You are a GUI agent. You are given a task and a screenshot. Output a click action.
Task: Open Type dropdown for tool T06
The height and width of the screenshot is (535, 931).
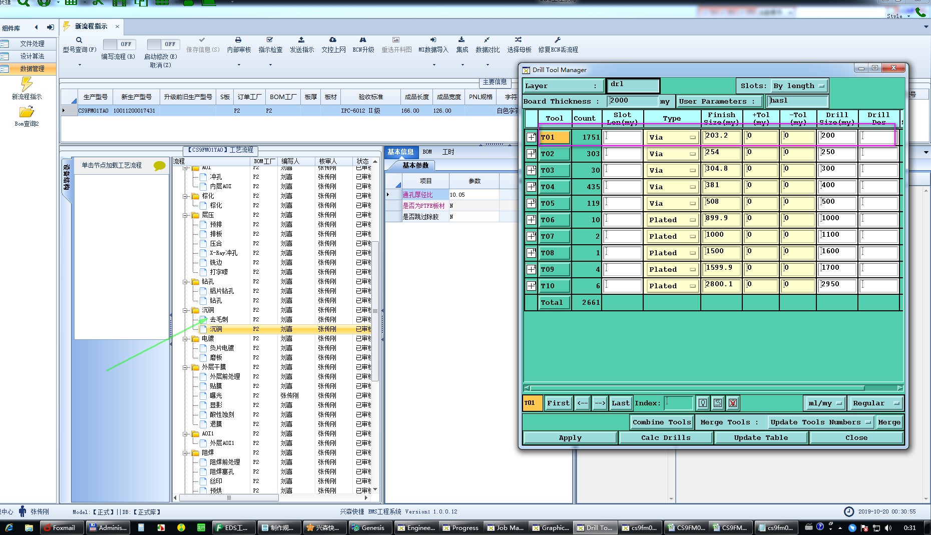[x=672, y=220]
